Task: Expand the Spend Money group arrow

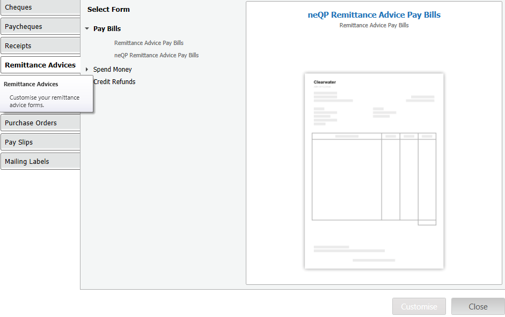Action: point(86,70)
